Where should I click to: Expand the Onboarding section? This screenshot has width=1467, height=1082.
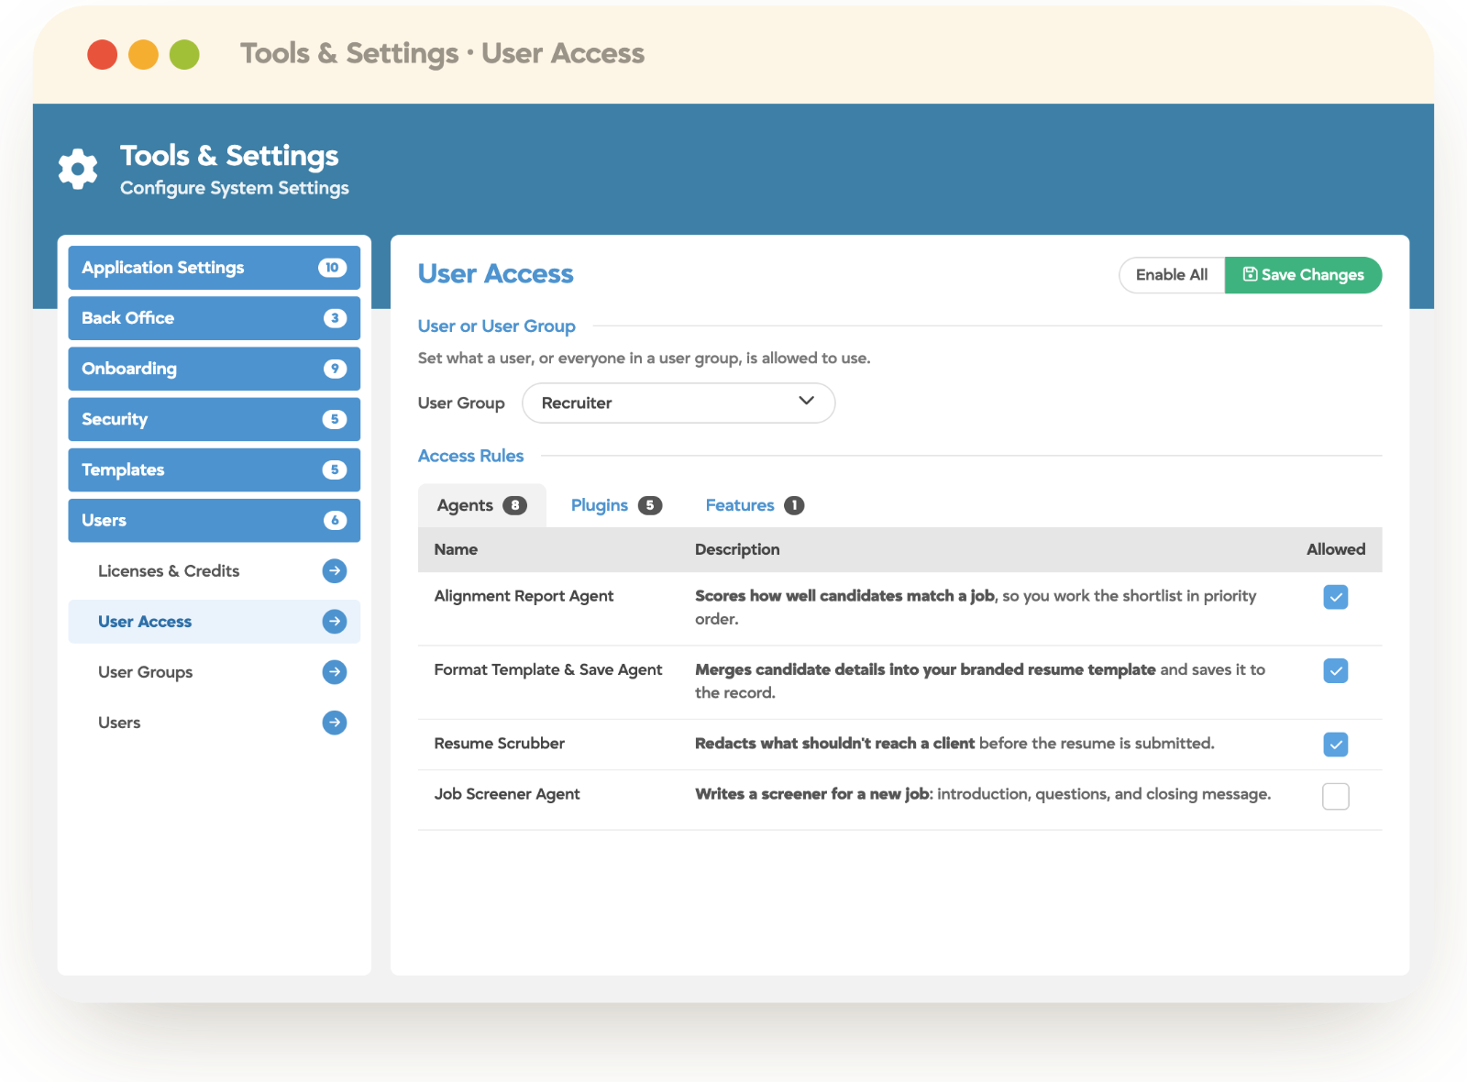[215, 369]
